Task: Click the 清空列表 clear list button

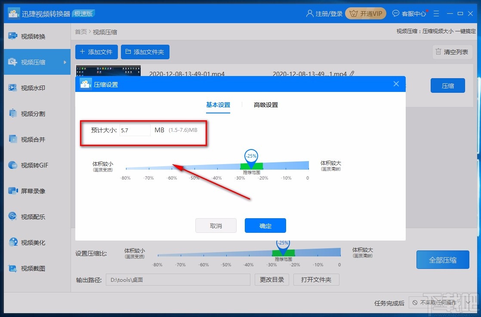Action: pyautogui.click(x=452, y=52)
